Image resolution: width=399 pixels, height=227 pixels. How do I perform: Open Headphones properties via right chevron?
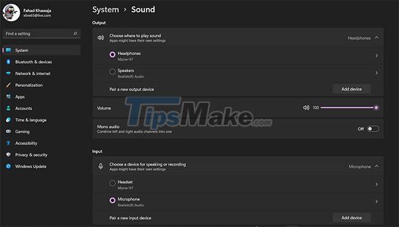click(376, 56)
